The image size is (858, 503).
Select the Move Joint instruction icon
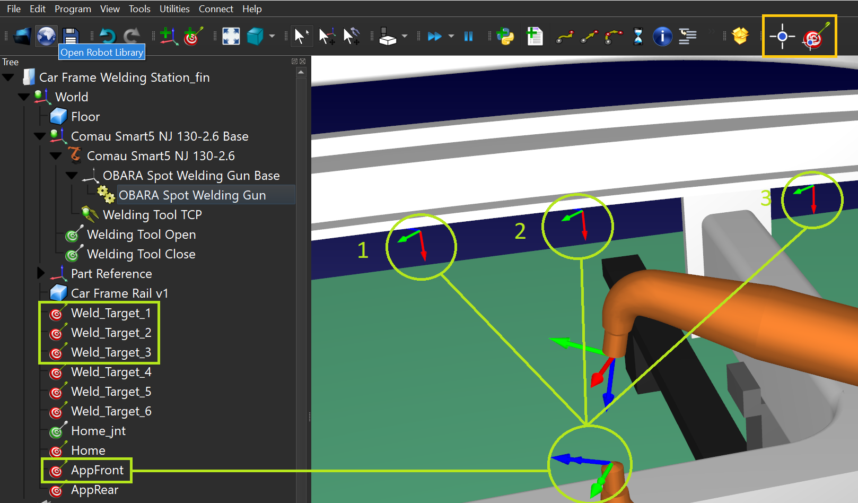click(x=565, y=37)
